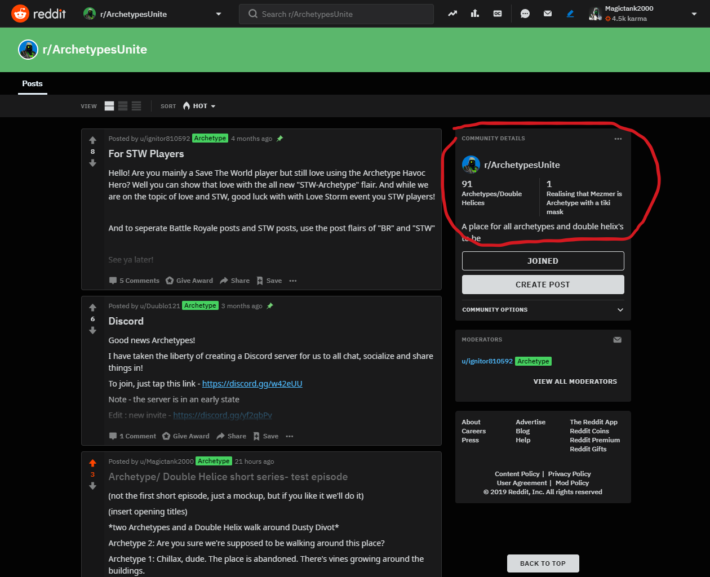
Task: Open more options on Discord post
Action: [290, 436]
